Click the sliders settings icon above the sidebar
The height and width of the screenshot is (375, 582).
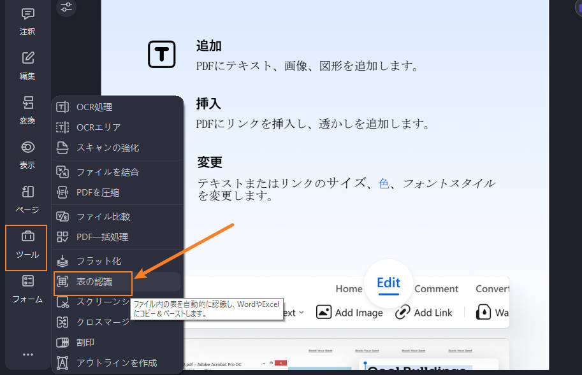(x=65, y=8)
